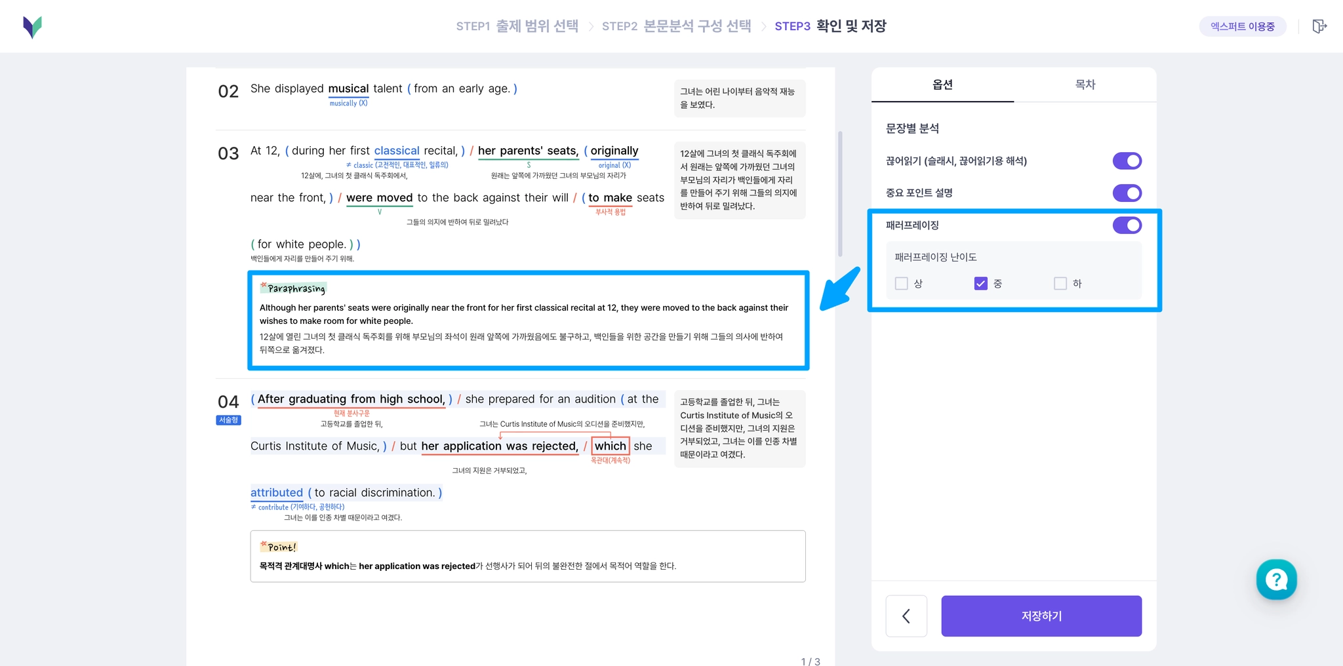Click the '부사적 용법' grammar note
This screenshot has width=1343, height=666.
tap(611, 212)
